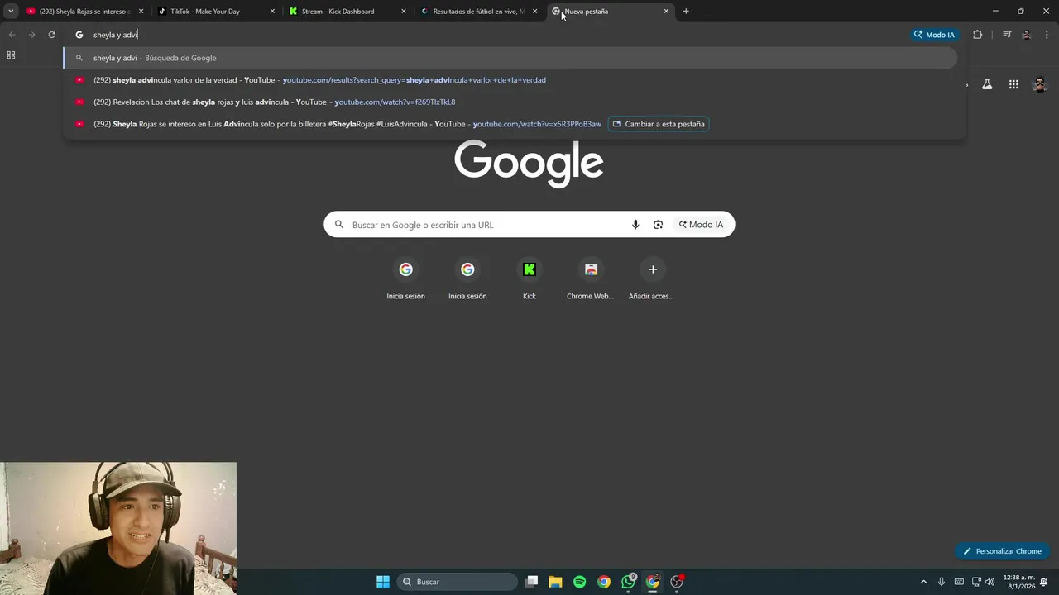This screenshot has height=595, width=1059.
Task: Open the Windows Start menu
Action: click(383, 582)
